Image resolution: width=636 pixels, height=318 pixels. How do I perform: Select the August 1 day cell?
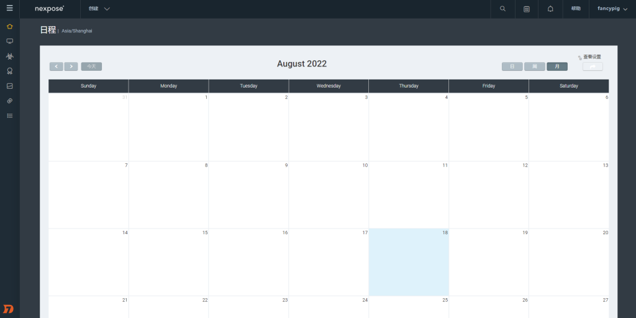coord(169,127)
